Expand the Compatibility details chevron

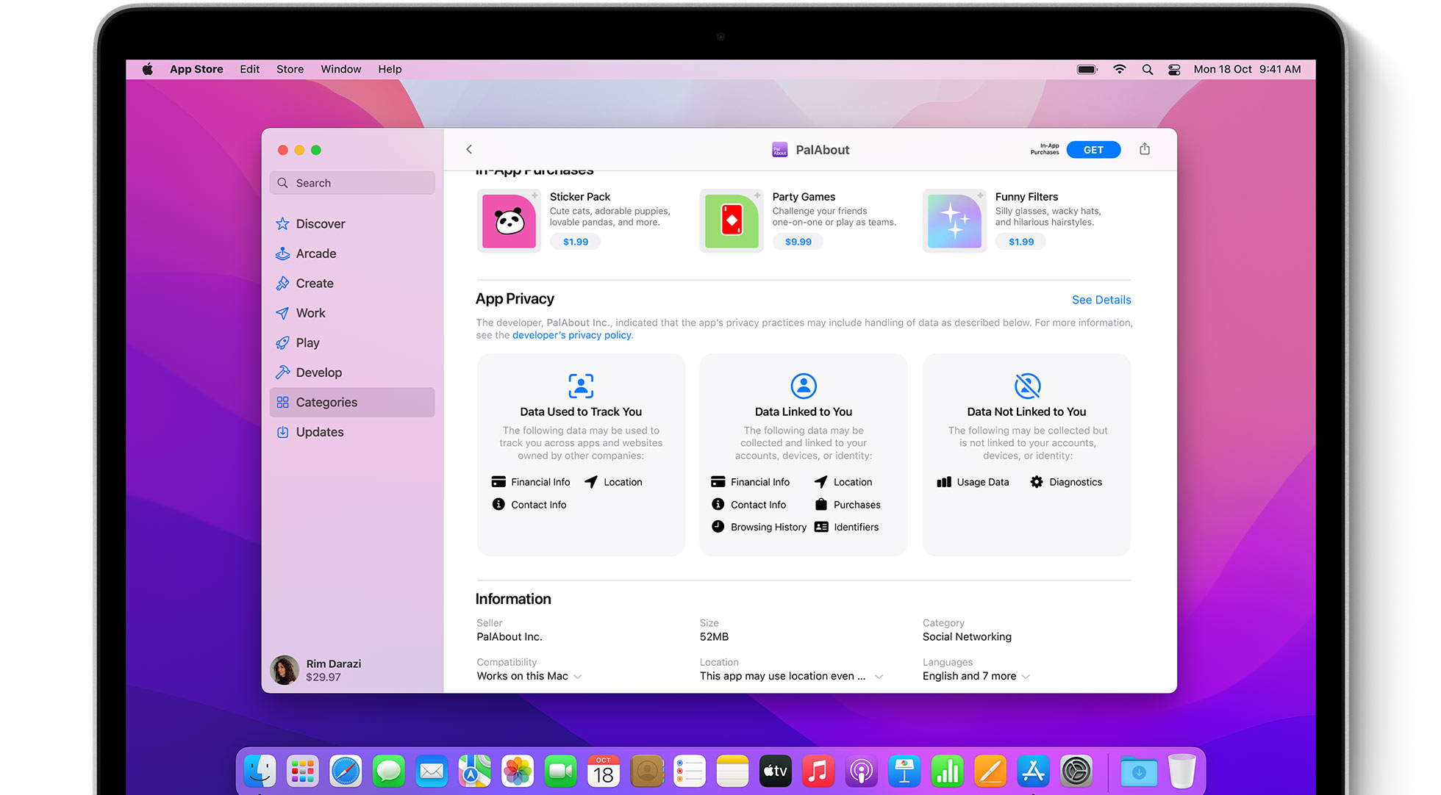point(578,677)
